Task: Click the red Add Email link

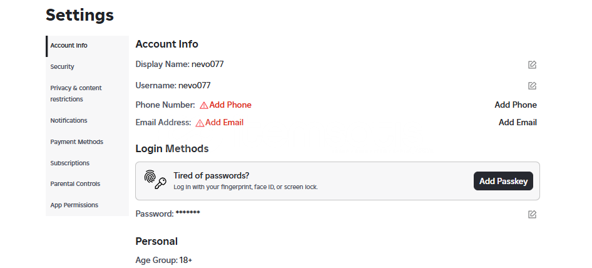Action: [x=224, y=123]
